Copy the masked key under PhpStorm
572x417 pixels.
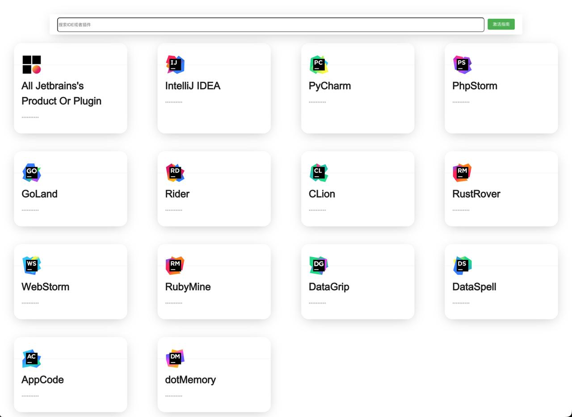point(461,103)
